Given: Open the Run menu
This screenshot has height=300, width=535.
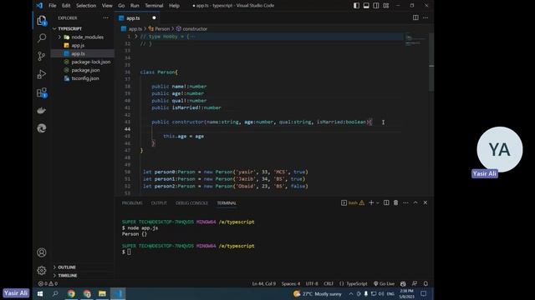Looking at the screenshot, I should pyautogui.click(x=135, y=6).
